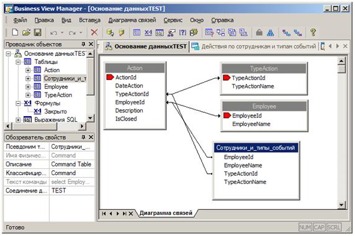Select the Закрыто formula in tree
The image size is (355, 236).
click(55, 111)
